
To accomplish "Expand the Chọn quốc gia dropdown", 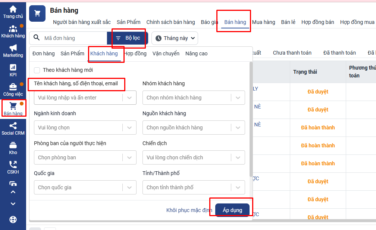I will coord(85,187).
